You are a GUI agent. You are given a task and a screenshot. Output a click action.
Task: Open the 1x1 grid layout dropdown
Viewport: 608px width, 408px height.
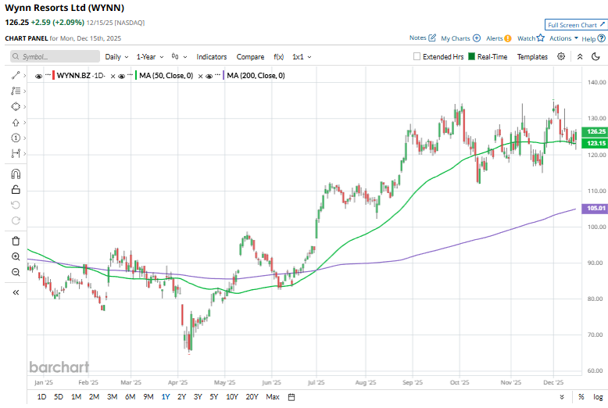click(301, 57)
